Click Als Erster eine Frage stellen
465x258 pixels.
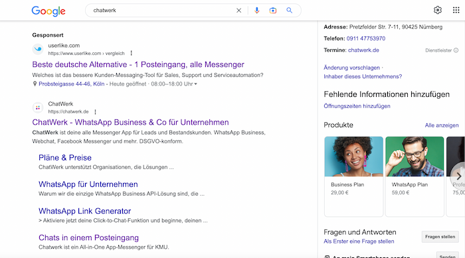(x=359, y=241)
